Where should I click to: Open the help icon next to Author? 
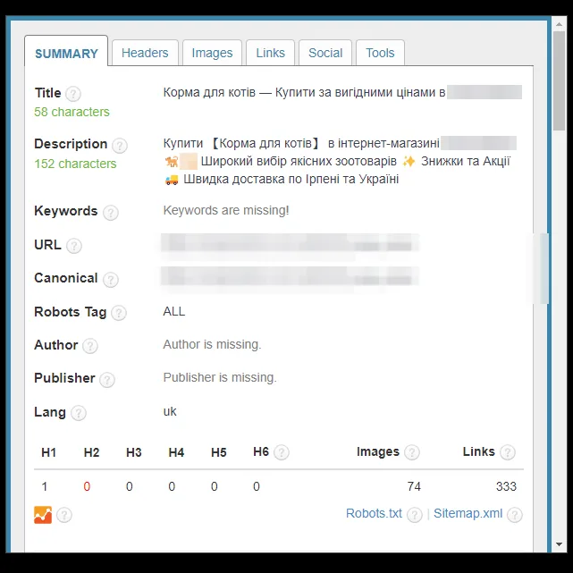[x=90, y=346]
